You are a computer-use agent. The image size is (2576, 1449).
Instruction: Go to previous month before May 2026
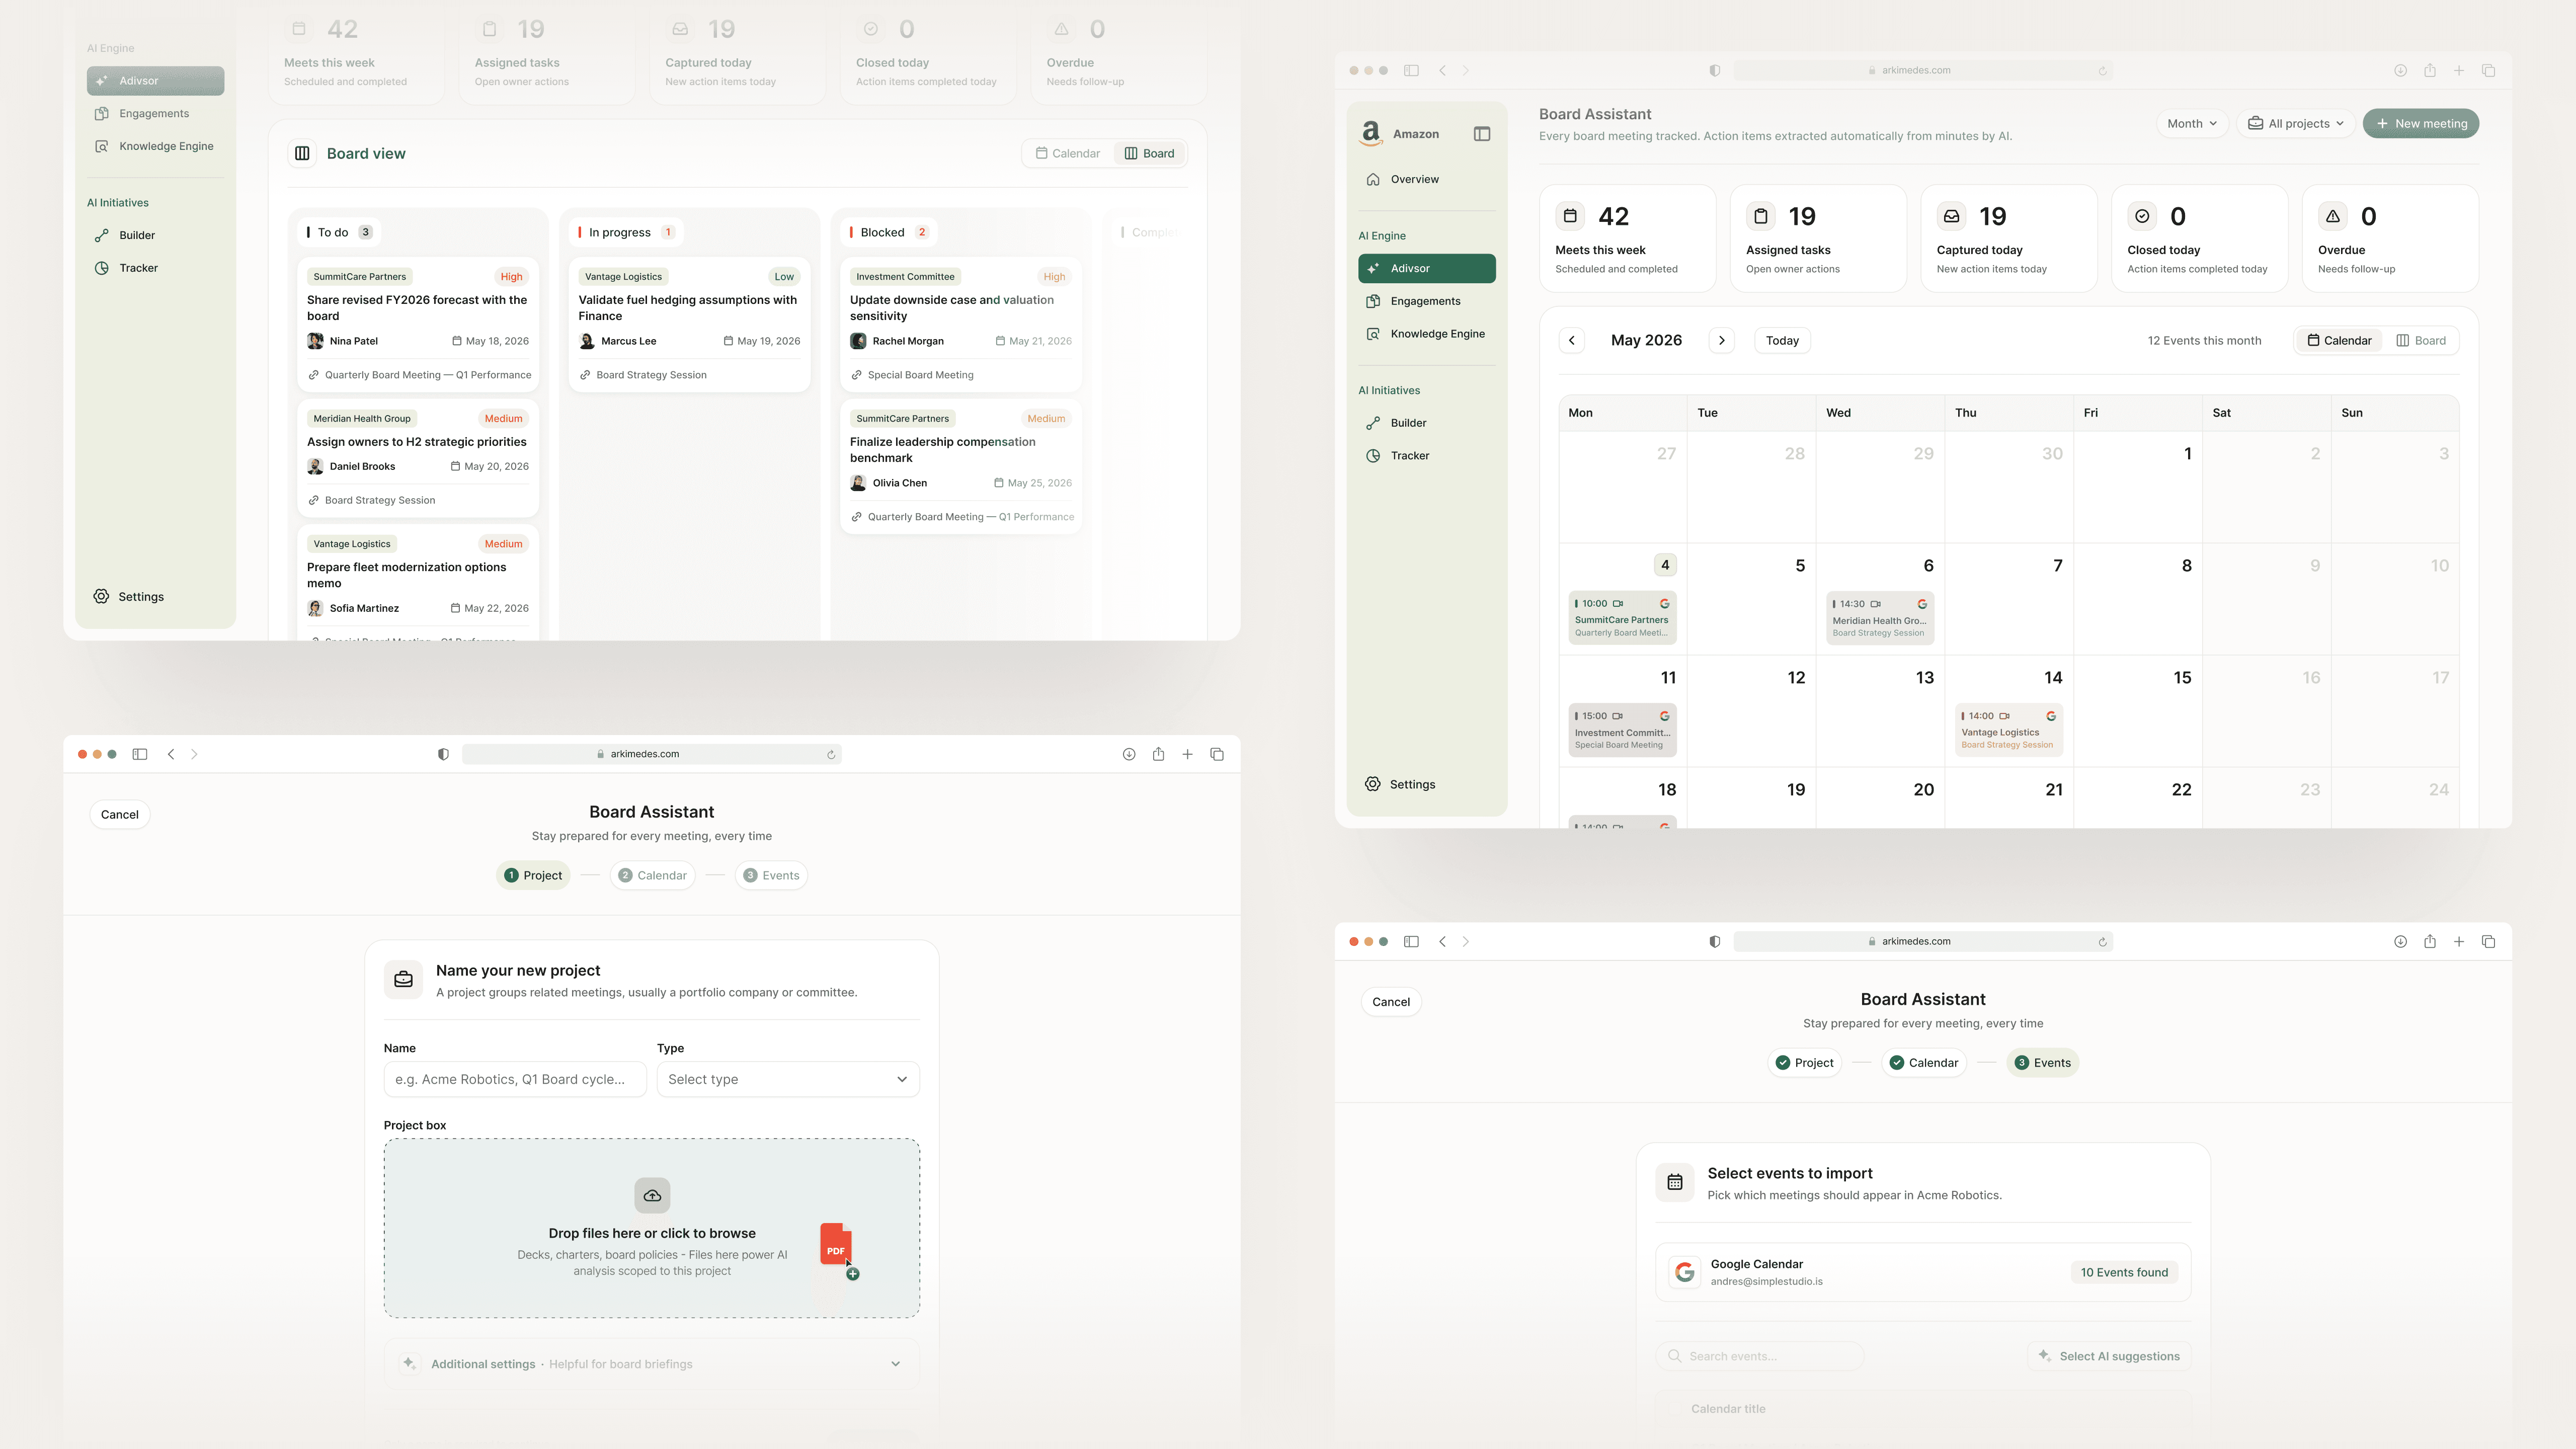point(1572,341)
